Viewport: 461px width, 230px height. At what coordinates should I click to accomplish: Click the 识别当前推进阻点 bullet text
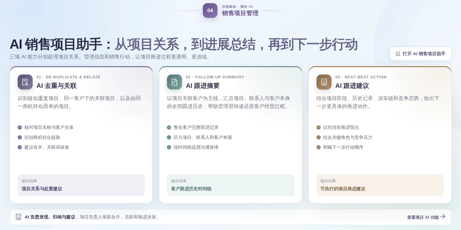pos(341,127)
